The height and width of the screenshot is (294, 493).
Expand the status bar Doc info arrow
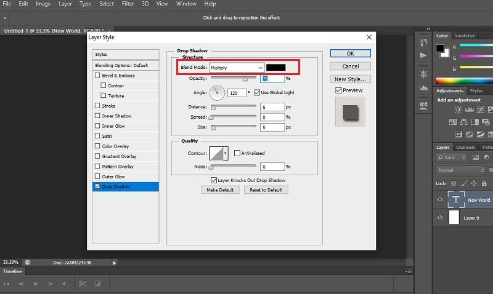pos(115,263)
